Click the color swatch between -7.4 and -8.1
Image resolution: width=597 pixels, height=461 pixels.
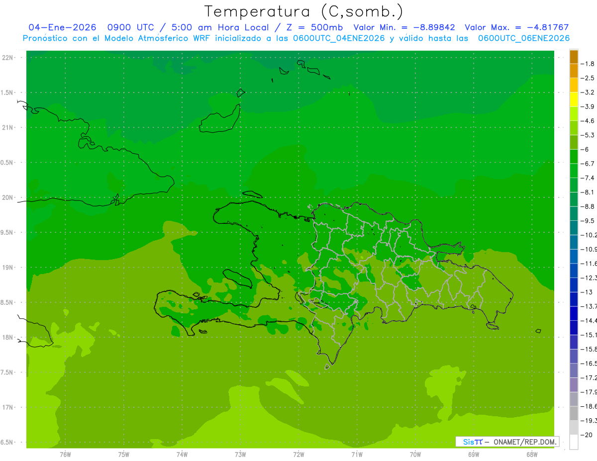[x=574, y=185]
